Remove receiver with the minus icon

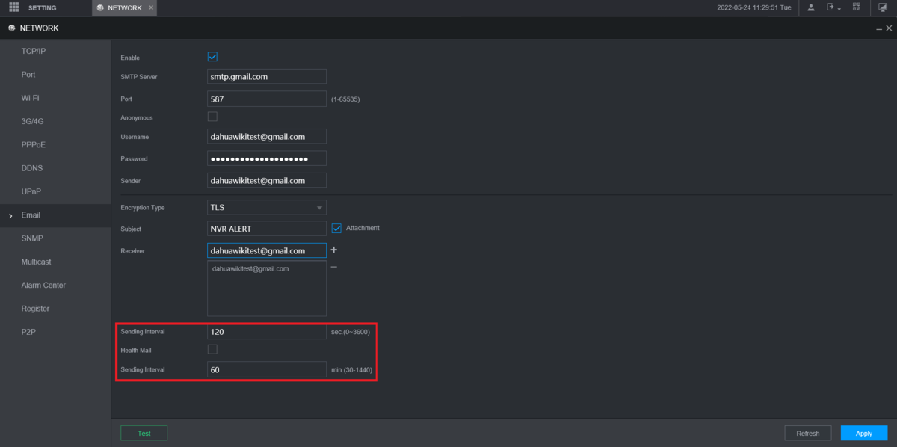333,268
